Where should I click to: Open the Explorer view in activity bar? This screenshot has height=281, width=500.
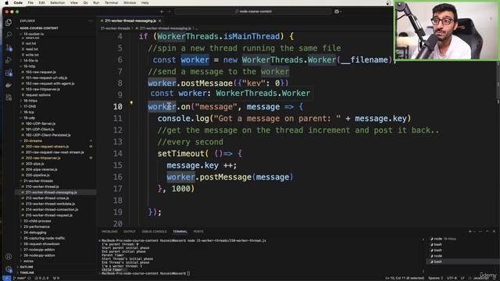pos(9,22)
